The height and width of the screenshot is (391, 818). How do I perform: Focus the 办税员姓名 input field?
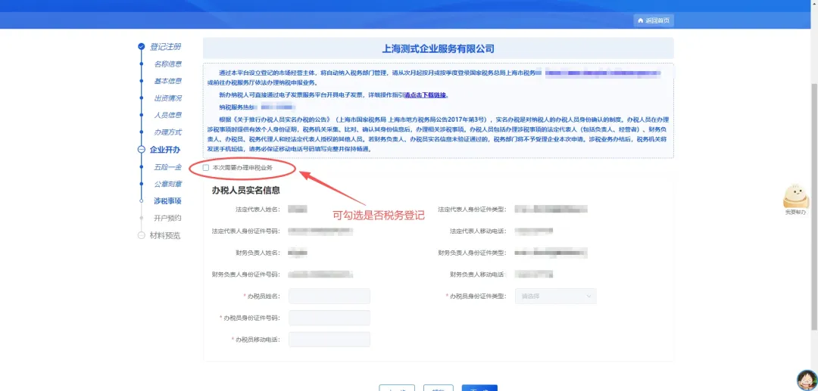(329, 296)
